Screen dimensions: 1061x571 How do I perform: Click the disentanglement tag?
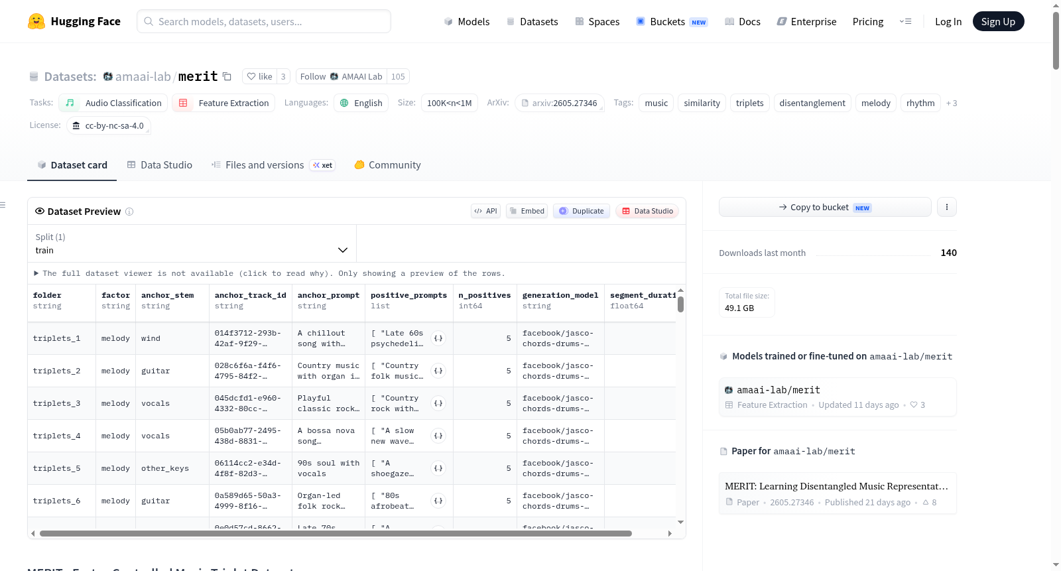pyautogui.click(x=812, y=103)
